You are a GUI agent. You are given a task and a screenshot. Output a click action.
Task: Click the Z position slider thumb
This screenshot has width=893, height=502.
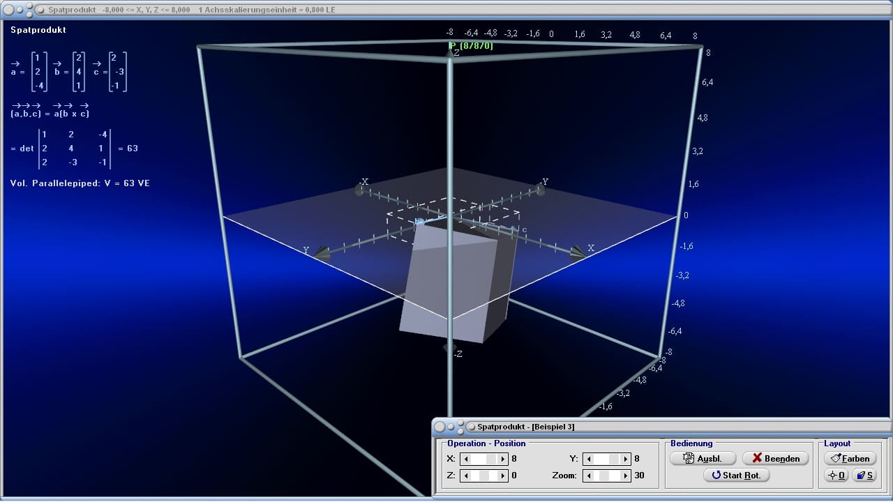(484, 476)
